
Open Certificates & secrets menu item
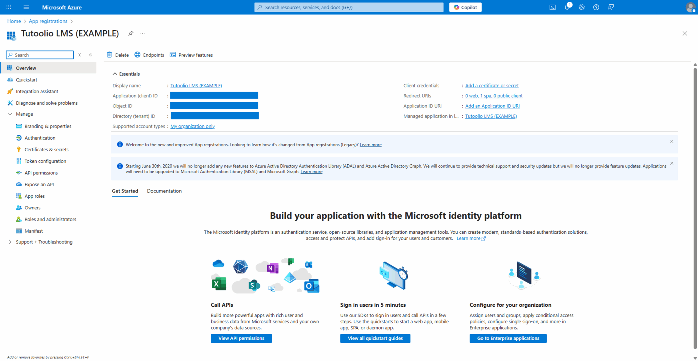pyautogui.click(x=46, y=149)
